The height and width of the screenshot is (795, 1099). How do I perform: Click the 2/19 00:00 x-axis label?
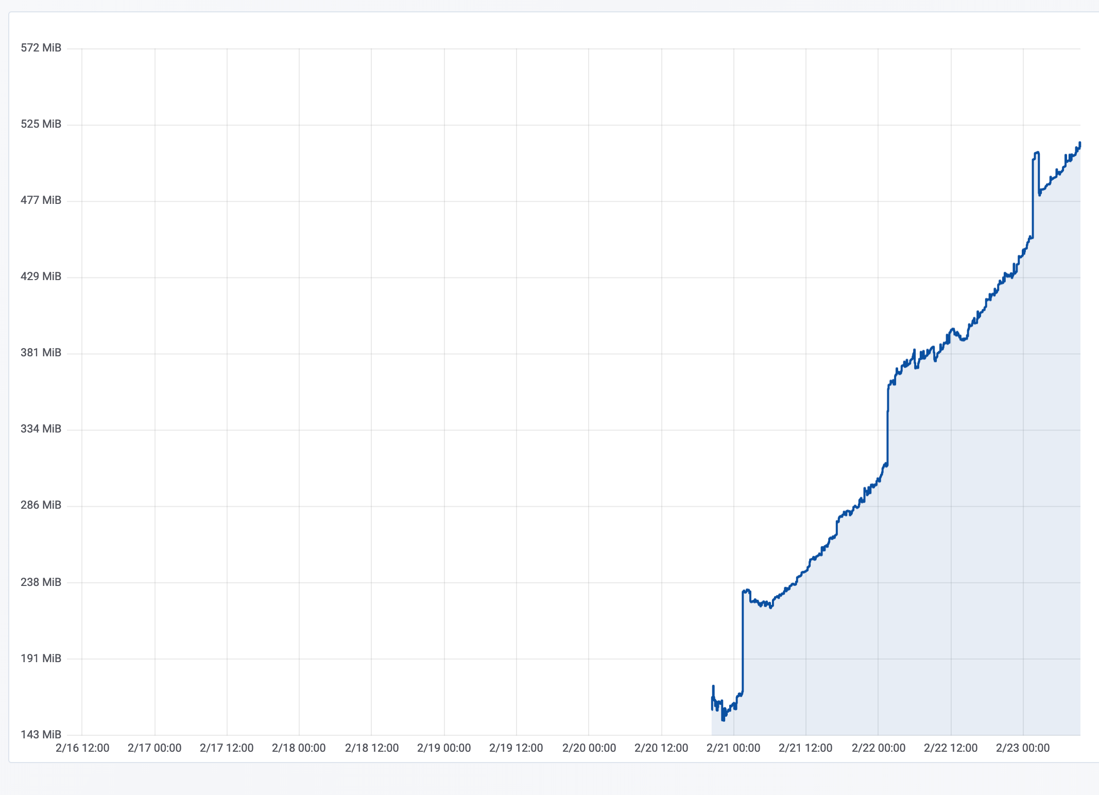point(444,748)
